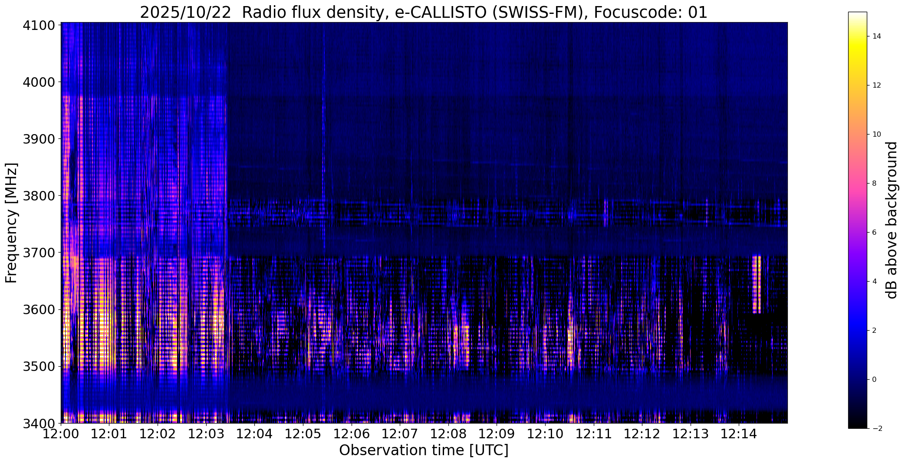Click the colorbar tick value 0

click(x=874, y=380)
